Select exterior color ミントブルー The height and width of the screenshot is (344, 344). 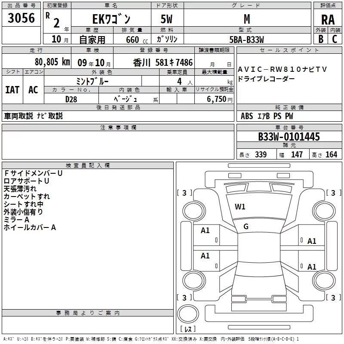click(92, 81)
